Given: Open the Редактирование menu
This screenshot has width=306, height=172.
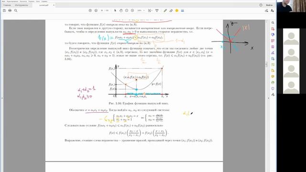Looking at the screenshot, I should point(12,1).
